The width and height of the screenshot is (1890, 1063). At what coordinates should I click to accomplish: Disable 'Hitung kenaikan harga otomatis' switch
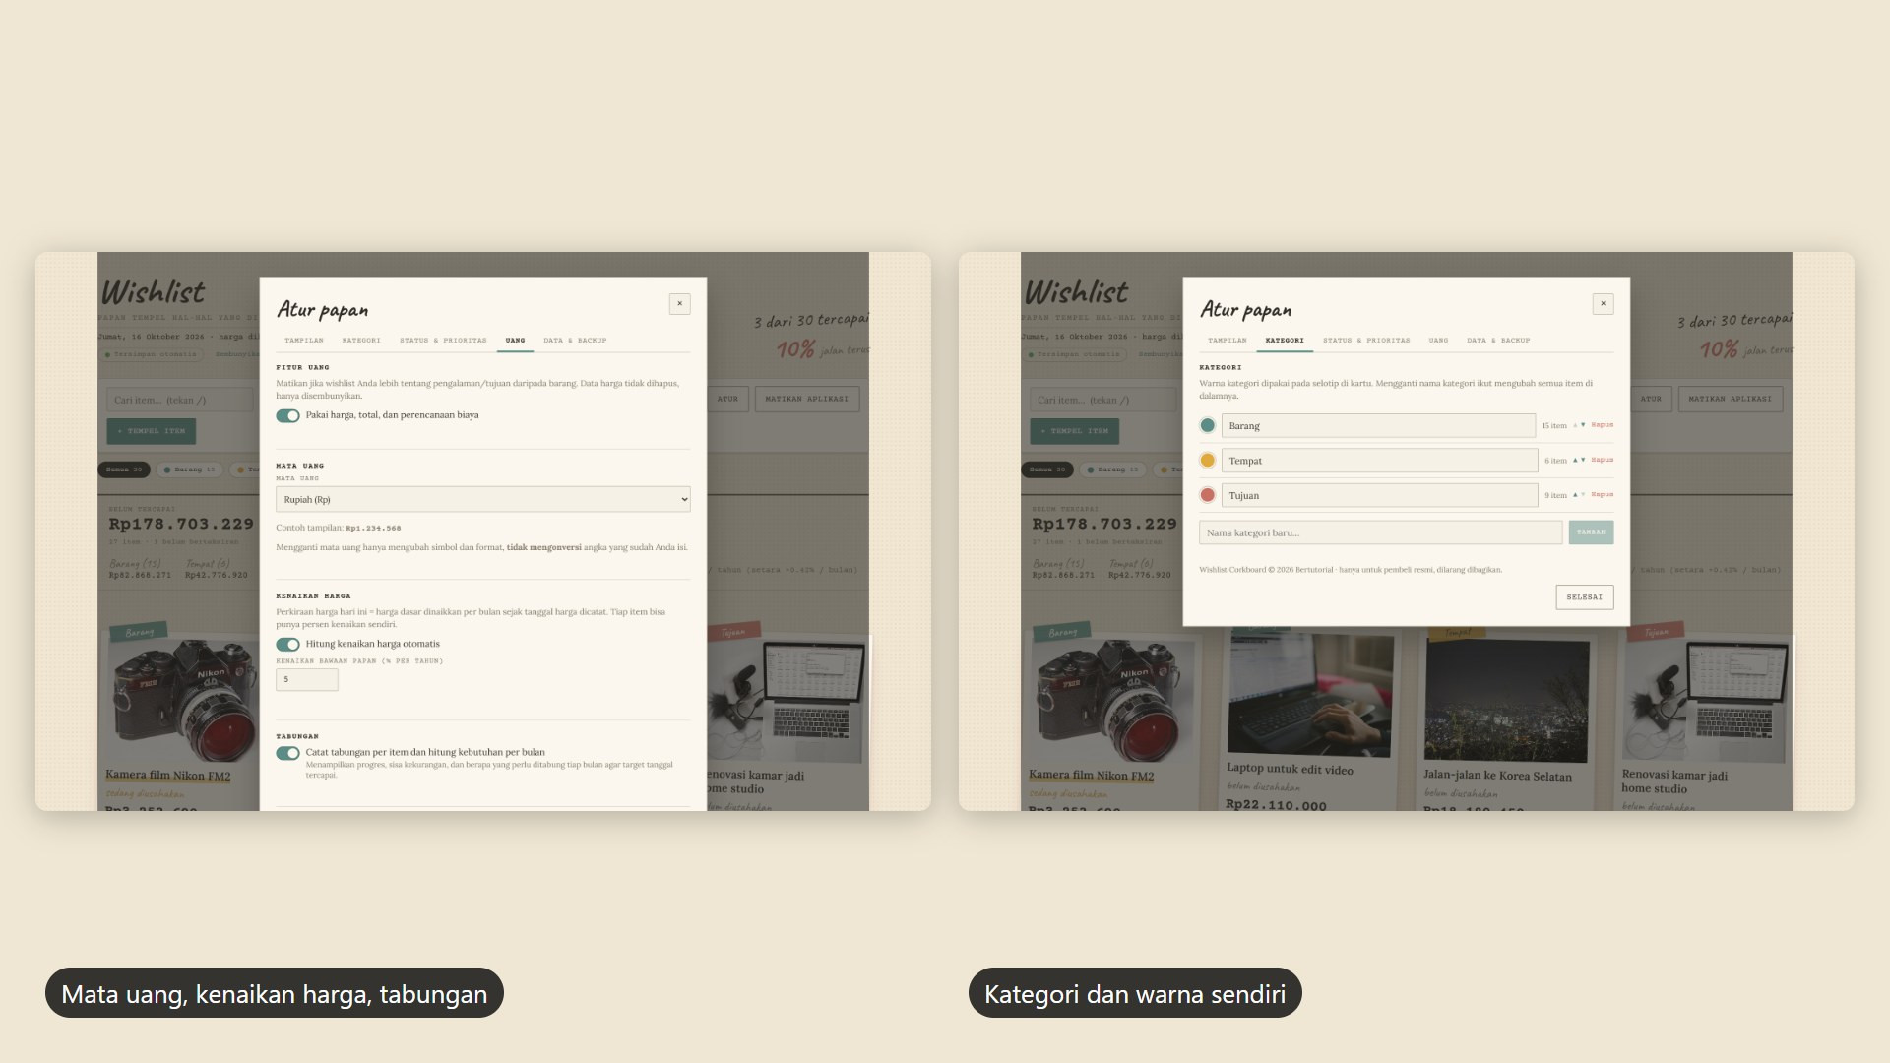point(287,644)
